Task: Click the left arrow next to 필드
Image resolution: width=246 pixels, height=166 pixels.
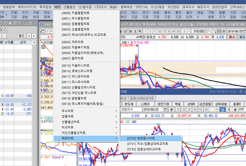Action: 29,36
